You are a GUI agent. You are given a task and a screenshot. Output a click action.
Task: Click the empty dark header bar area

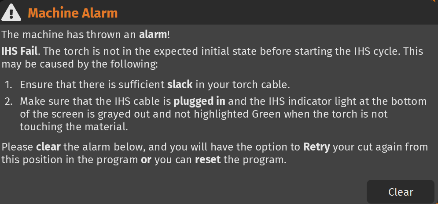click(273, 12)
